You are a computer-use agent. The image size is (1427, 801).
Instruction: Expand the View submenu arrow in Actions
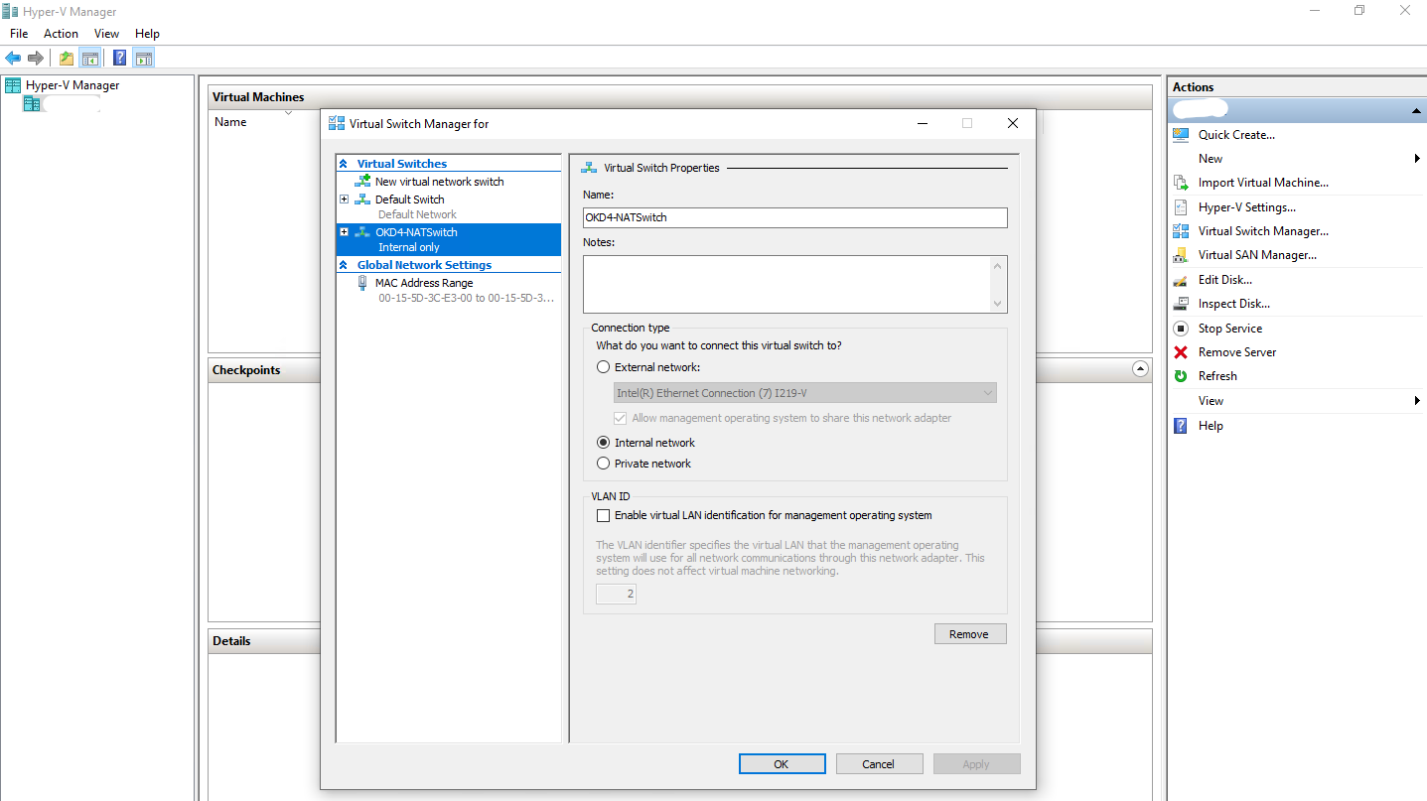click(1417, 401)
